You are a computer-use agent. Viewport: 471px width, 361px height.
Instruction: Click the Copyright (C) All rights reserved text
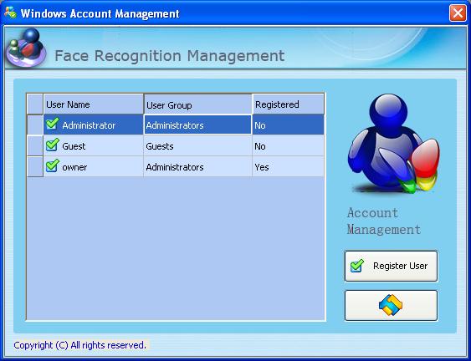coord(80,345)
